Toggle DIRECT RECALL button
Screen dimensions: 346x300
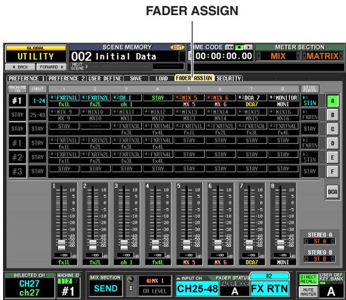point(308,279)
